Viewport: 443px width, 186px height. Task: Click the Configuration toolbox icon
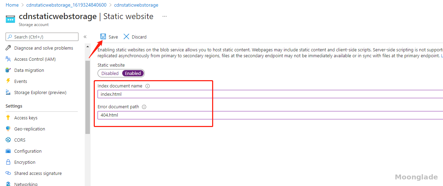coord(8,151)
